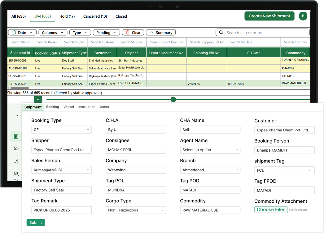The height and width of the screenshot is (234, 324).
Task: Collapse the Summary panel with its chevron
Action: 152,32
